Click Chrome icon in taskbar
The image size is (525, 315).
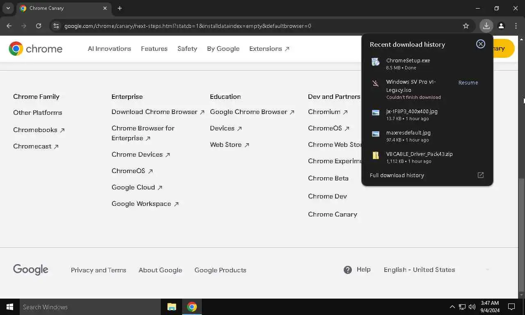(x=192, y=307)
